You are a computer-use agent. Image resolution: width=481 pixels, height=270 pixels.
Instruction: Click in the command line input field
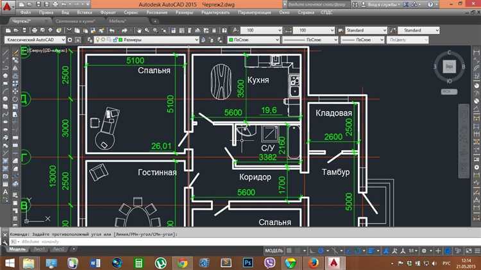pyautogui.click(x=246, y=242)
